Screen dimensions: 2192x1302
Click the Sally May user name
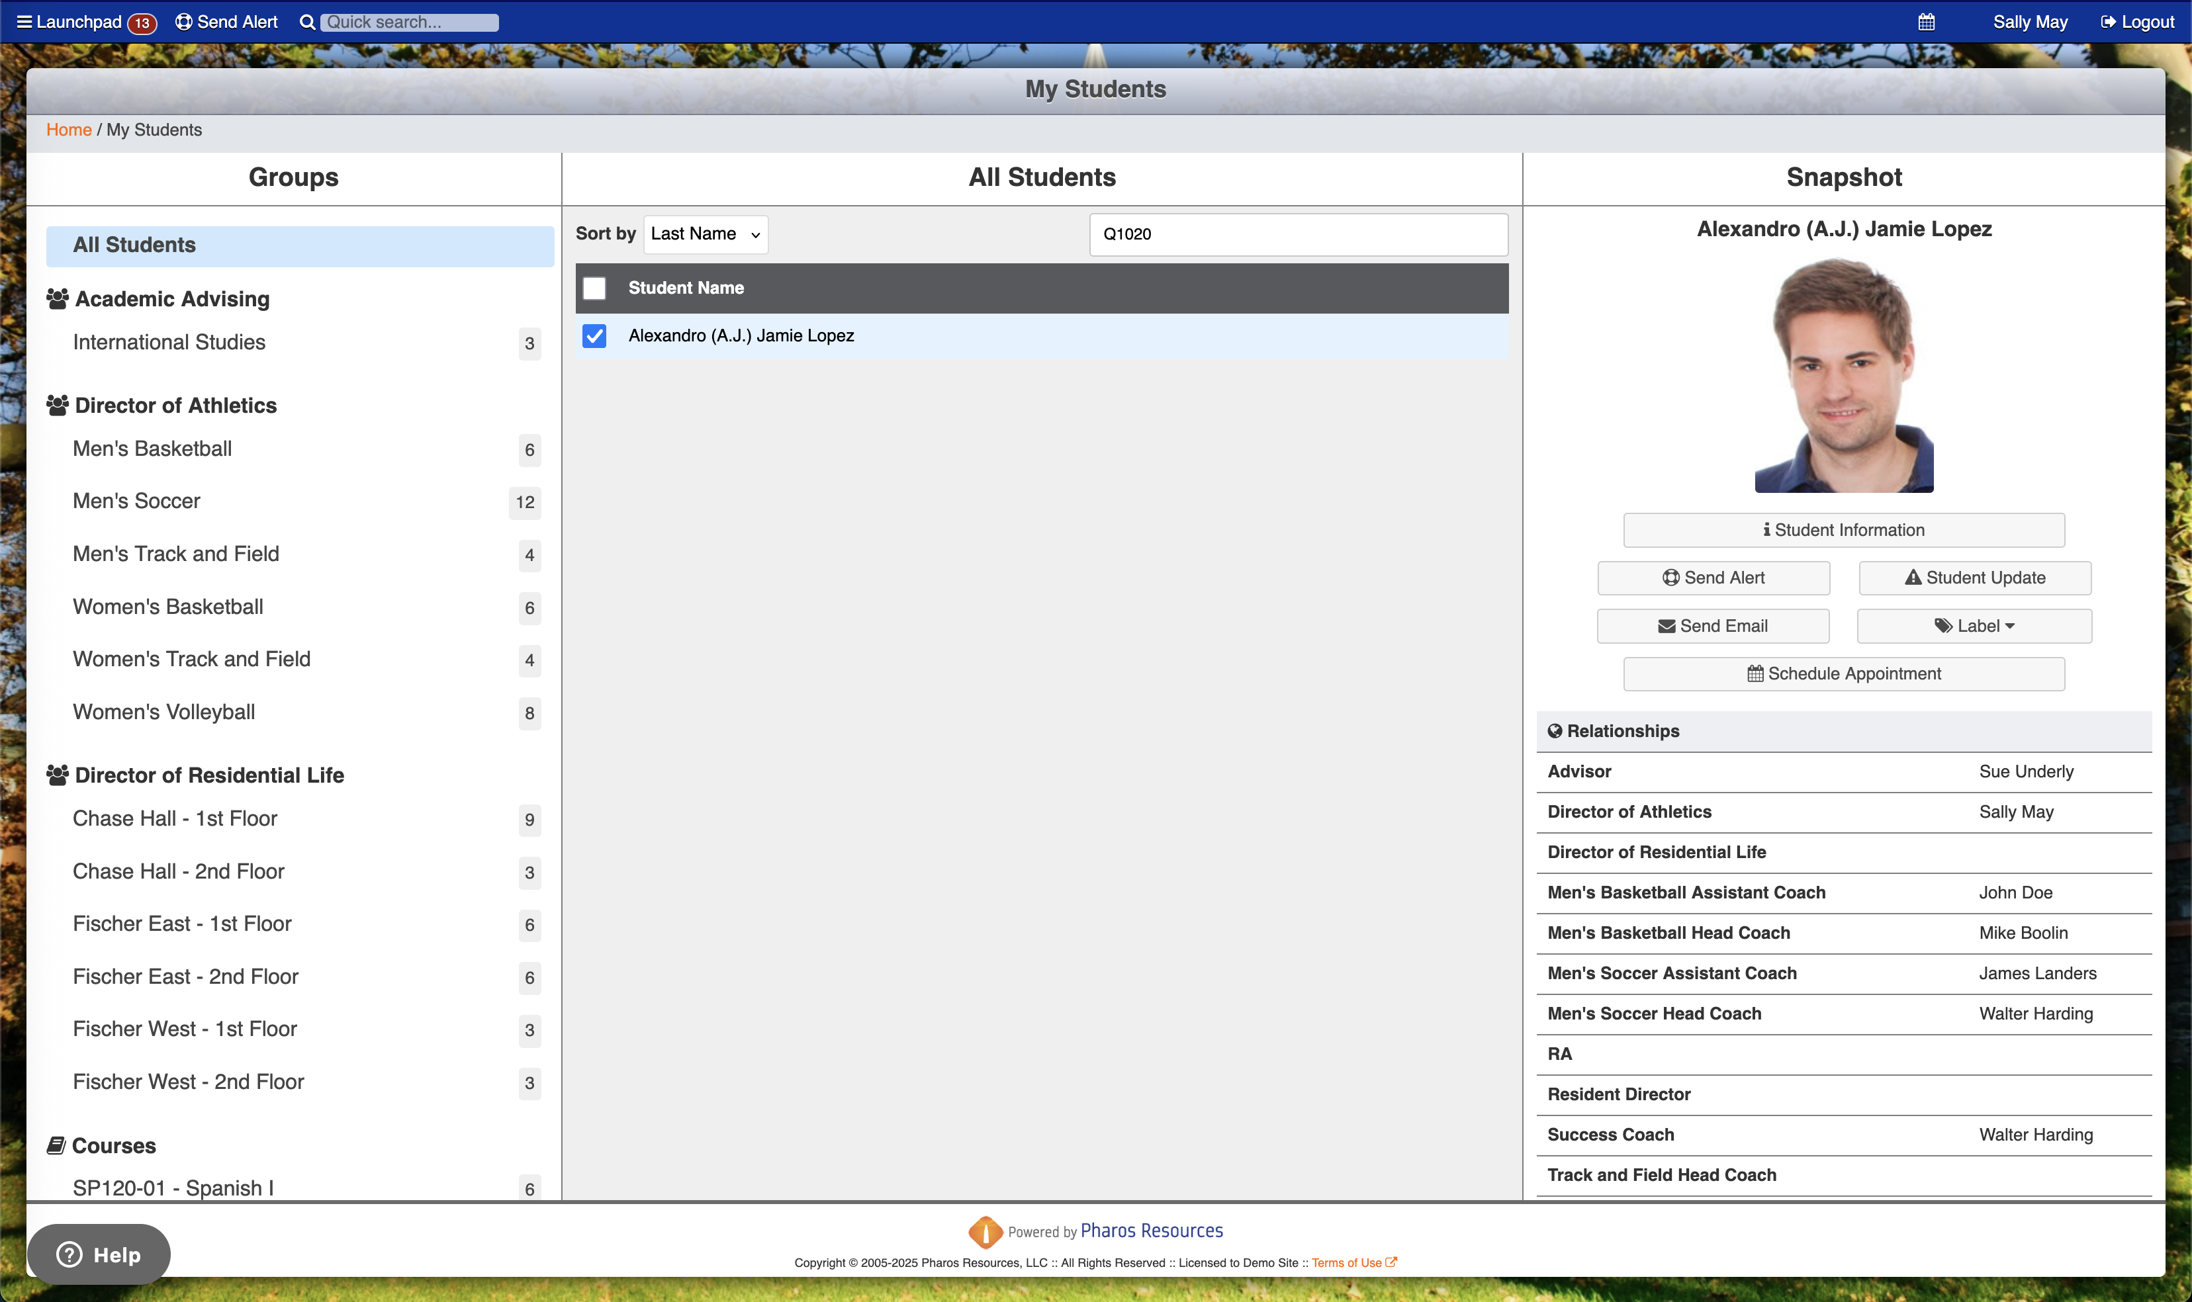coord(2030,22)
